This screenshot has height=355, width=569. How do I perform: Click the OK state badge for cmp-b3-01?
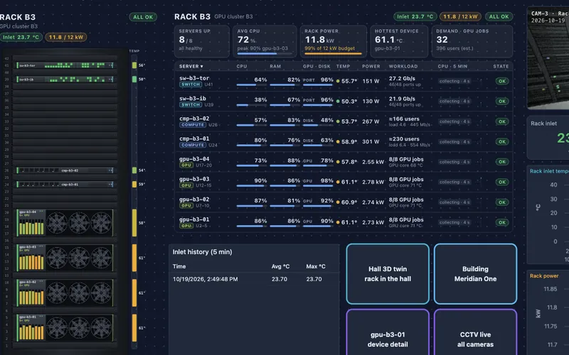(x=502, y=141)
